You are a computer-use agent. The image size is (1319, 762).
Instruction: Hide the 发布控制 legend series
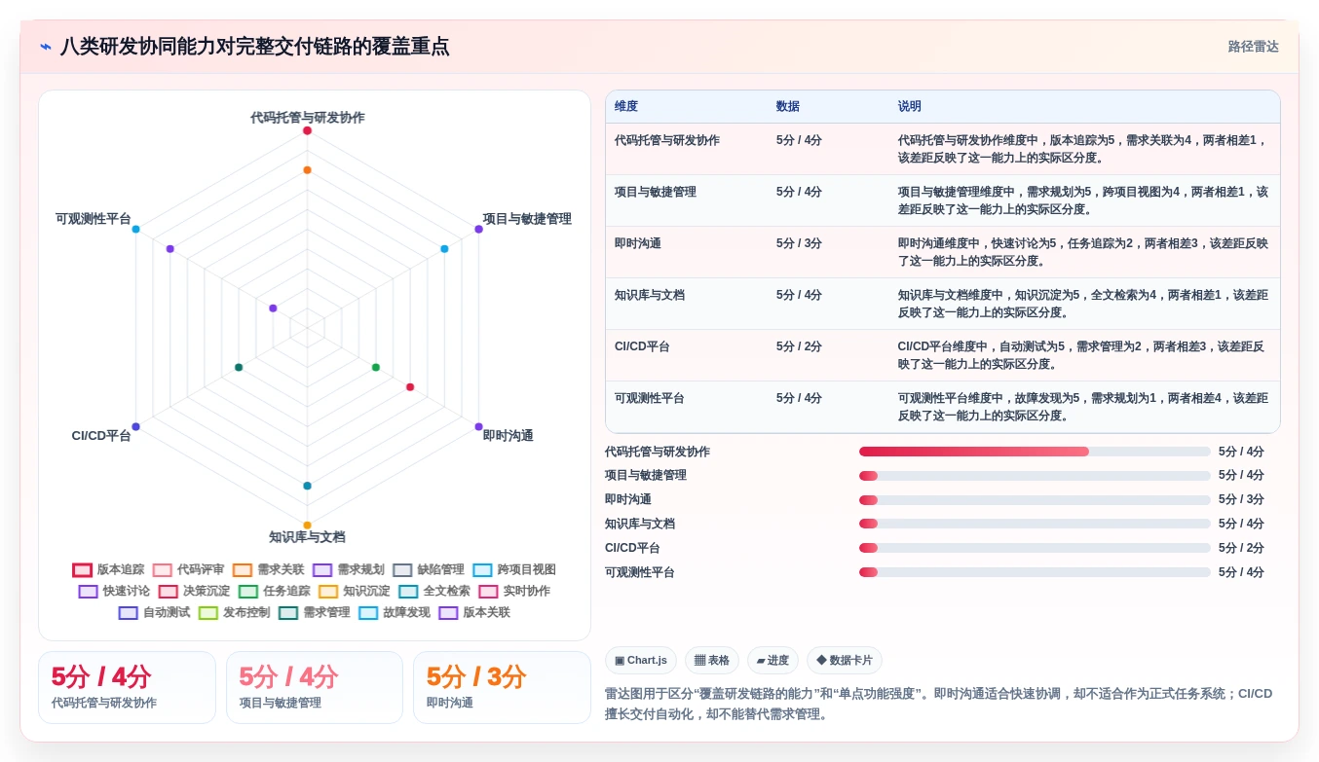(235, 613)
